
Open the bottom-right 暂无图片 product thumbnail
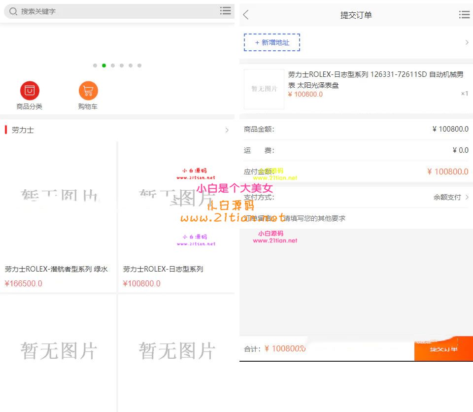point(176,352)
